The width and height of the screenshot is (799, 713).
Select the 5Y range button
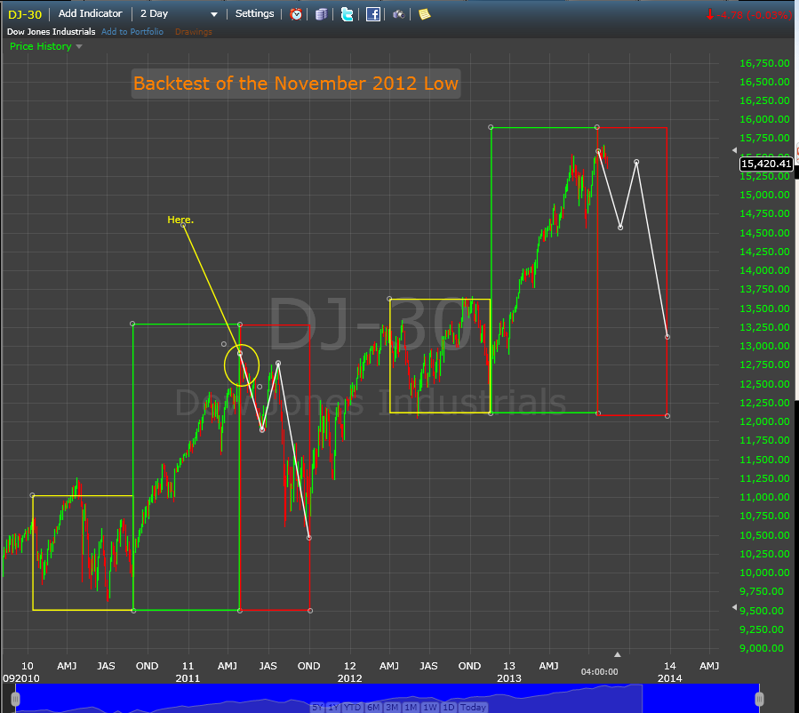pos(317,708)
